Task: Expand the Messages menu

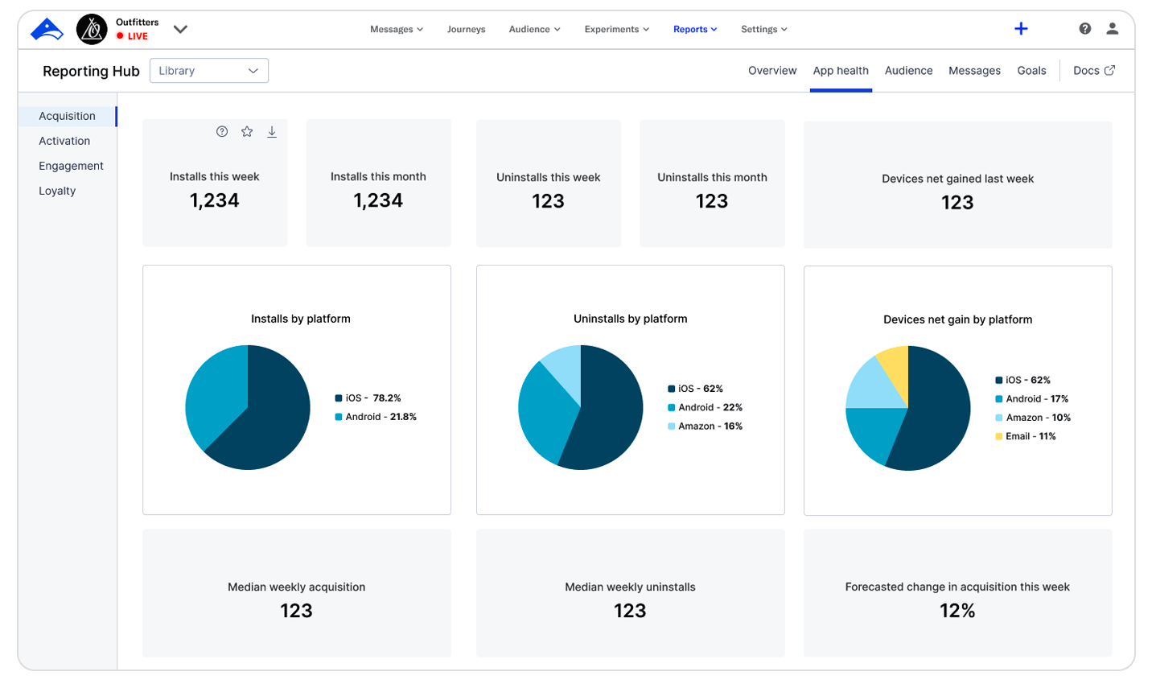Action: tap(396, 30)
